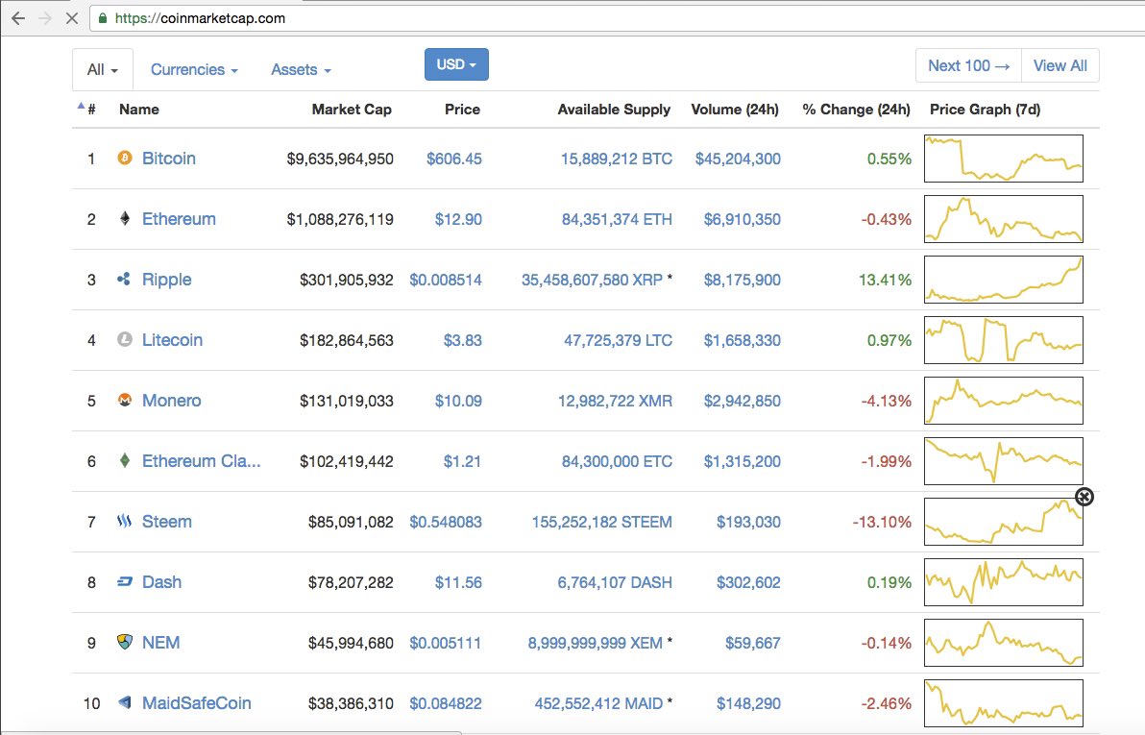Open the Monero coin page link
1145x735 pixels.
point(172,401)
